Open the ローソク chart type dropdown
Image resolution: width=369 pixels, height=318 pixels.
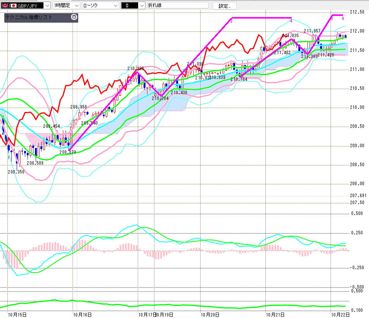(116, 6)
